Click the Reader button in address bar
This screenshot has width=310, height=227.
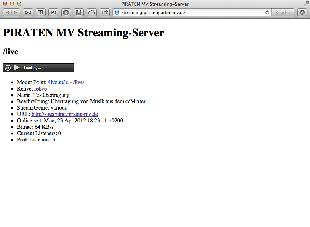(x=283, y=12)
